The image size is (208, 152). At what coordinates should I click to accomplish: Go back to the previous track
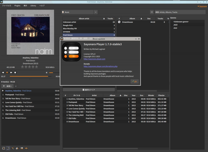point(3,73)
